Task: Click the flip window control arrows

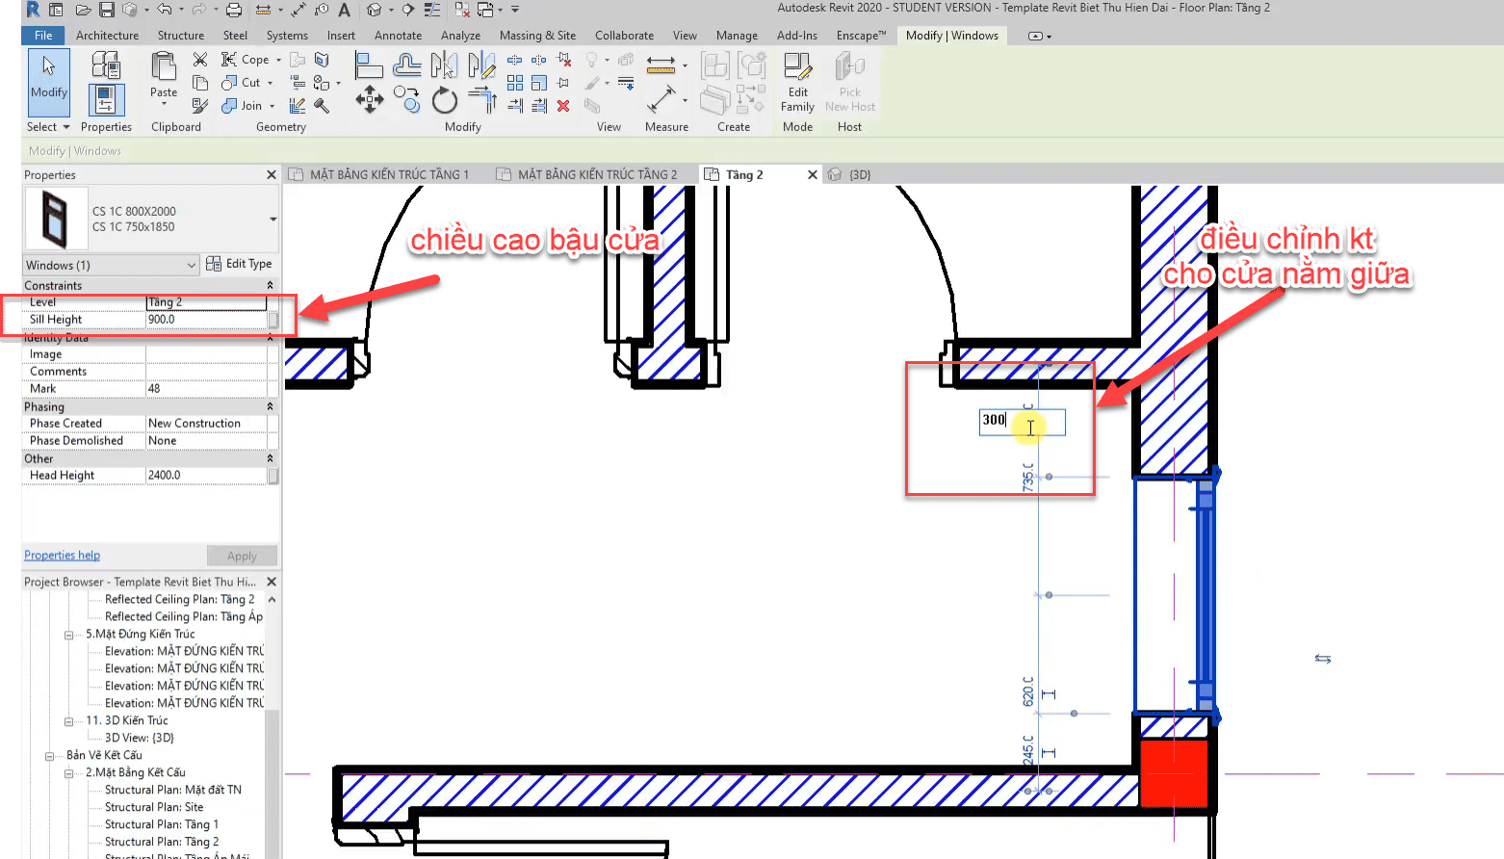Action: [1323, 659]
